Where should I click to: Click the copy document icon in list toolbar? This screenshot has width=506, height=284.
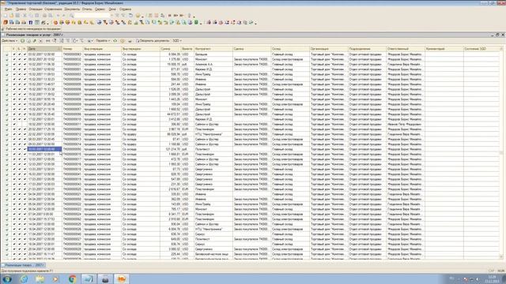pyautogui.click(x=28, y=41)
